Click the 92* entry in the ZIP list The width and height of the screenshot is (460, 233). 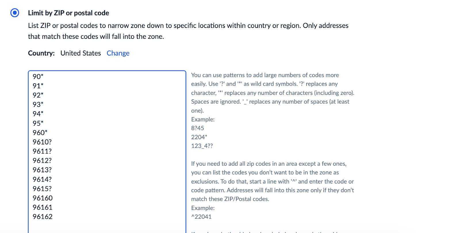[38, 95]
